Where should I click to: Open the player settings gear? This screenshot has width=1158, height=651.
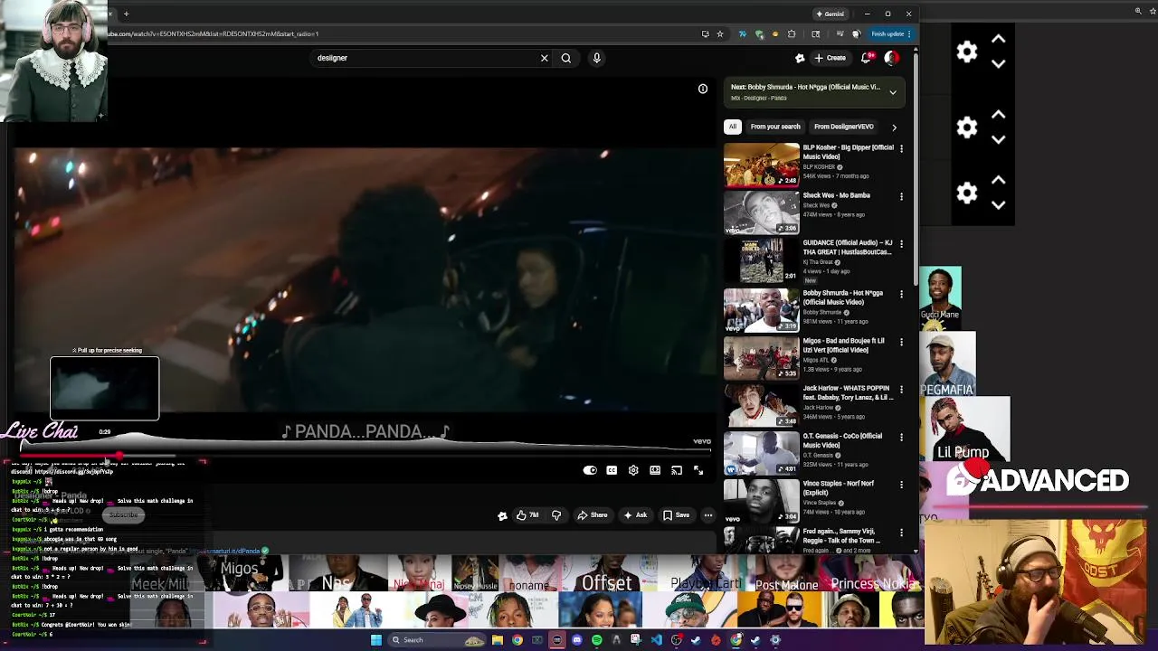pyautogui.click(x=633, y=470)
